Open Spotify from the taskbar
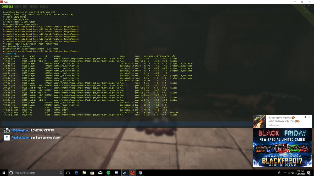The image size is (314, 176). [108, 173]
